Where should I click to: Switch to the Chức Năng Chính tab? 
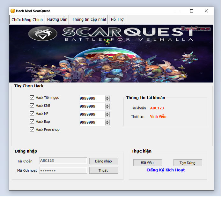pos(27,20)
